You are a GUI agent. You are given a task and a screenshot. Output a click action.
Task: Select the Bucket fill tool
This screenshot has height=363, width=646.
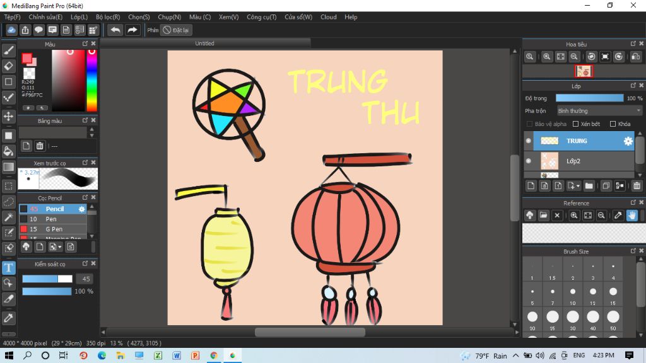tap(9, 151)
